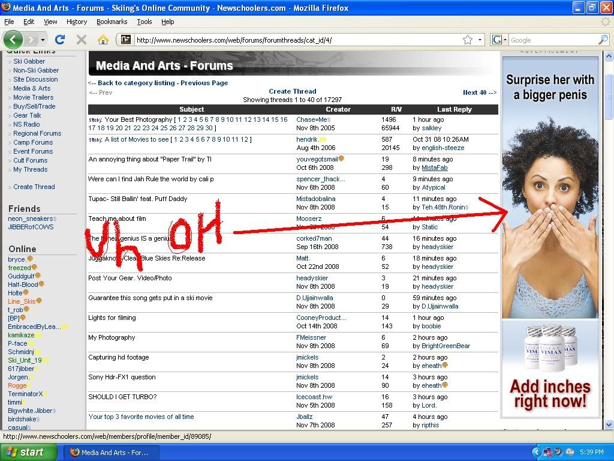Open the Windows Start menu

[x=28, y=452]
